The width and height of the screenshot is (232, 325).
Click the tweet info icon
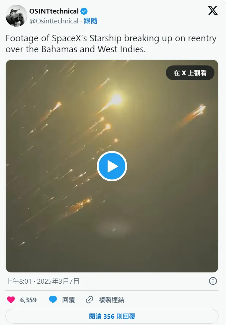tap(213, 281)
